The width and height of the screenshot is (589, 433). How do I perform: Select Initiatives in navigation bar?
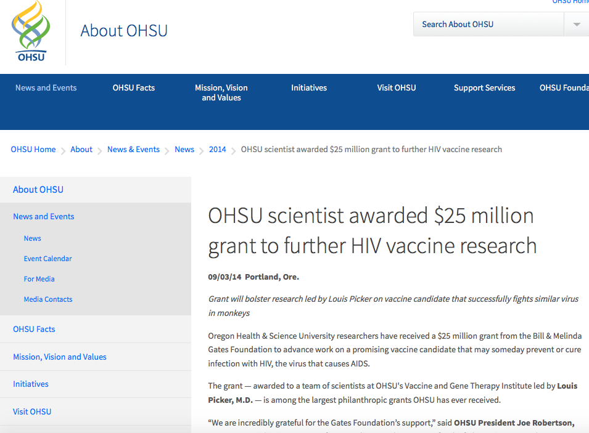[309, 88]
